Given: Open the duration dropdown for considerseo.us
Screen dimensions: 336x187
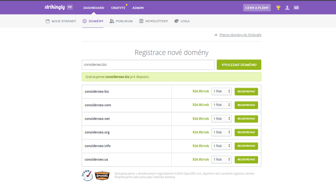Looking at the screenshot, I should pos(221,159).
